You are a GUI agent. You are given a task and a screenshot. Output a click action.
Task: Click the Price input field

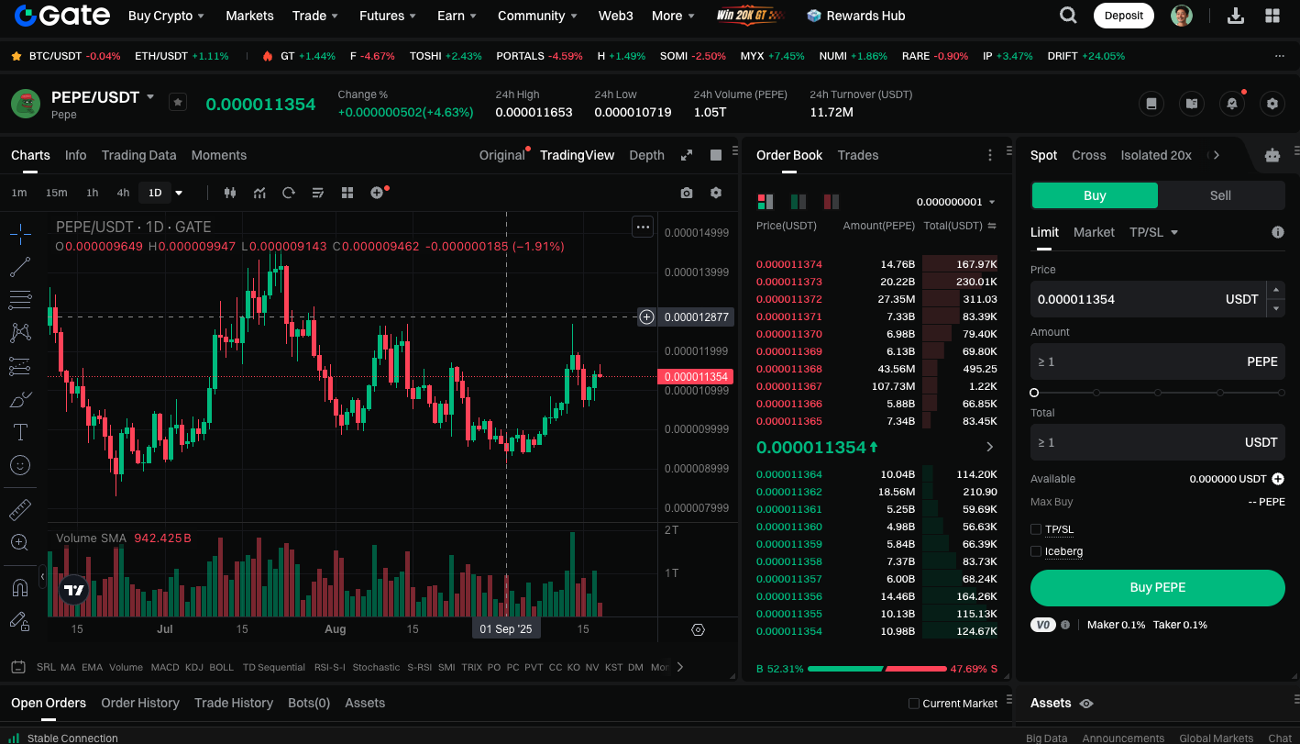point(1148,299)
